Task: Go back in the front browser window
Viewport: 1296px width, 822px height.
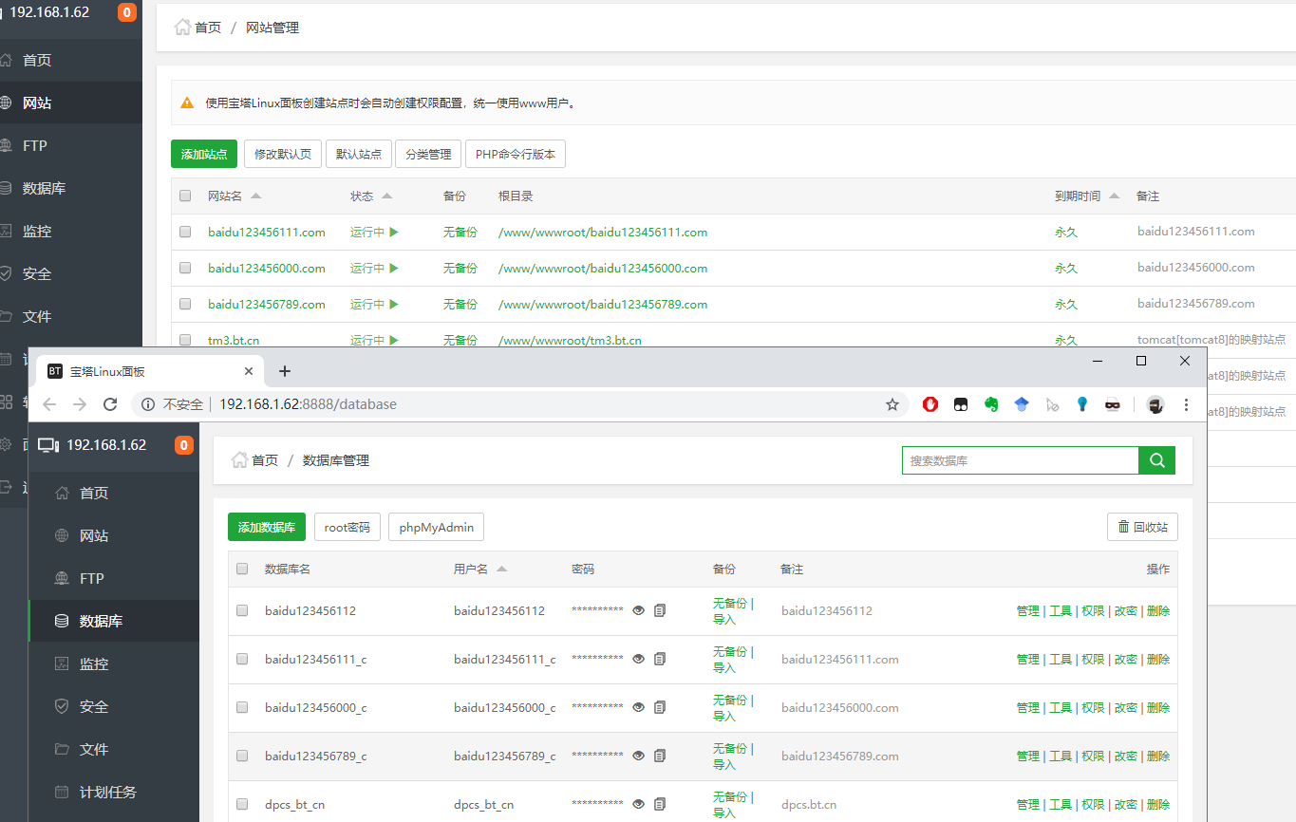Action: (x=49, y=404)
